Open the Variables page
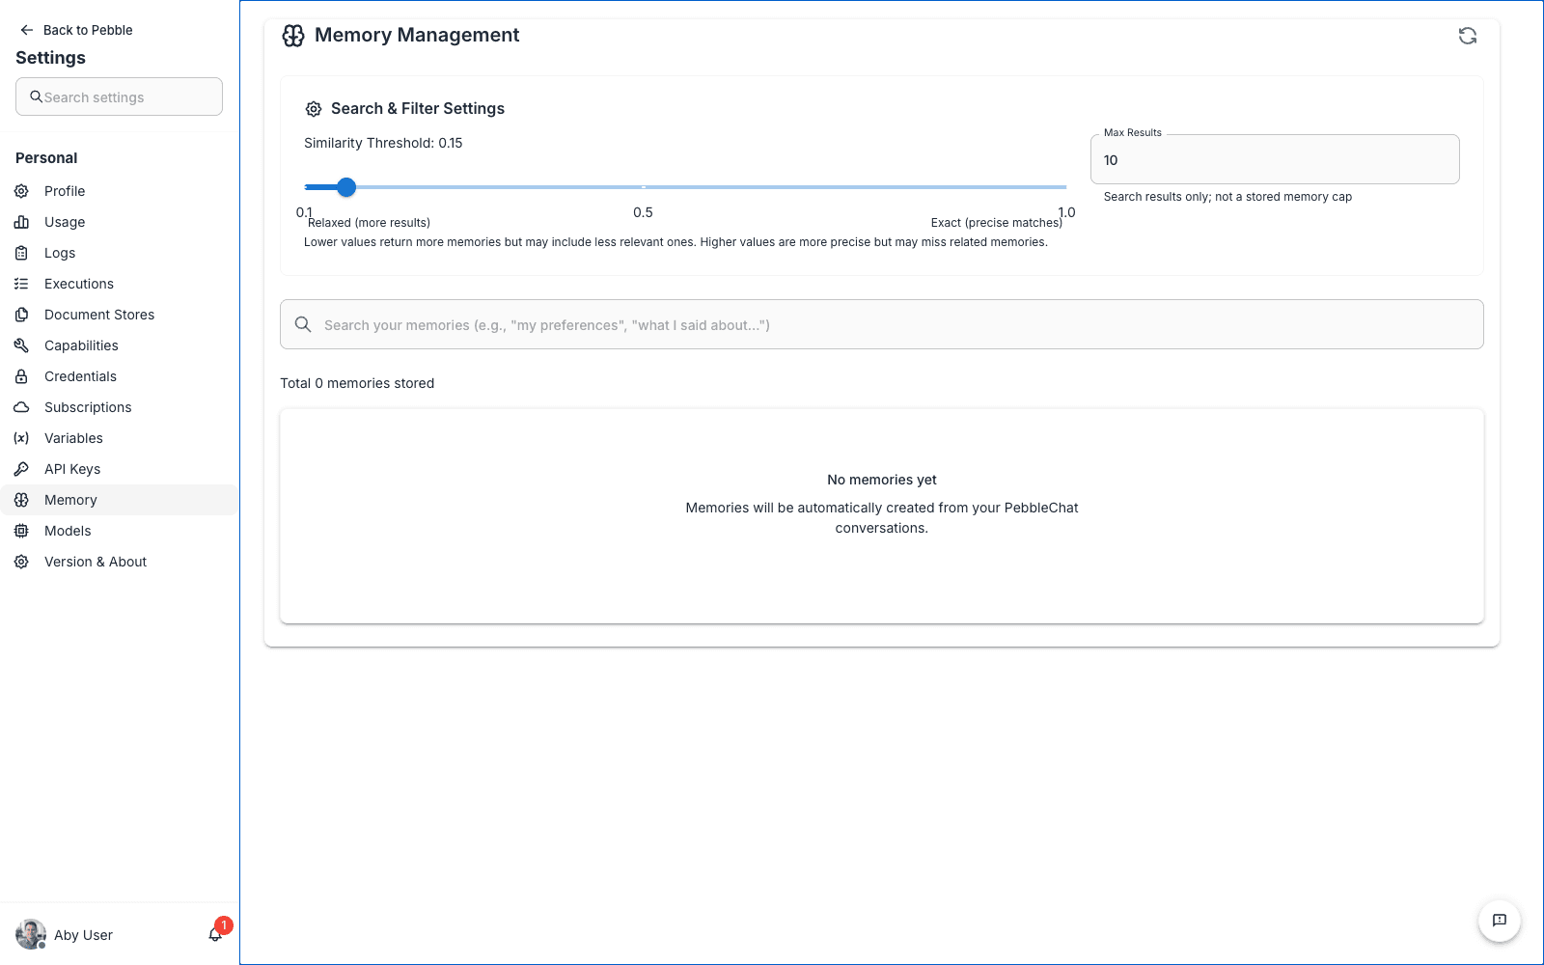The width and height of the screenshot is (1544, 965). point(120,438)
